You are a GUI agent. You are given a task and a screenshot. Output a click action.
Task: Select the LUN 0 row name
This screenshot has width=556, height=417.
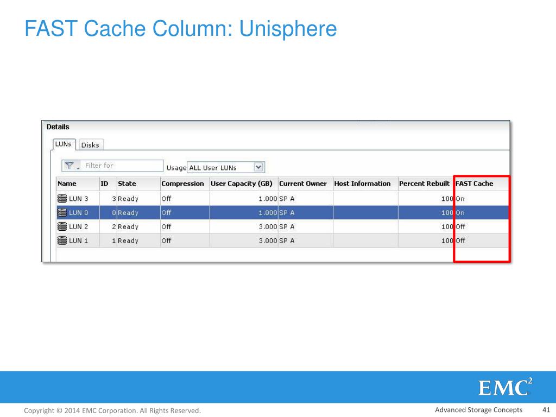point(78,213)
